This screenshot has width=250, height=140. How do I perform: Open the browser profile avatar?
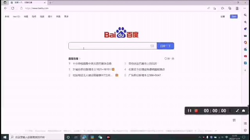pyautogui.click(x=237, y=8)
